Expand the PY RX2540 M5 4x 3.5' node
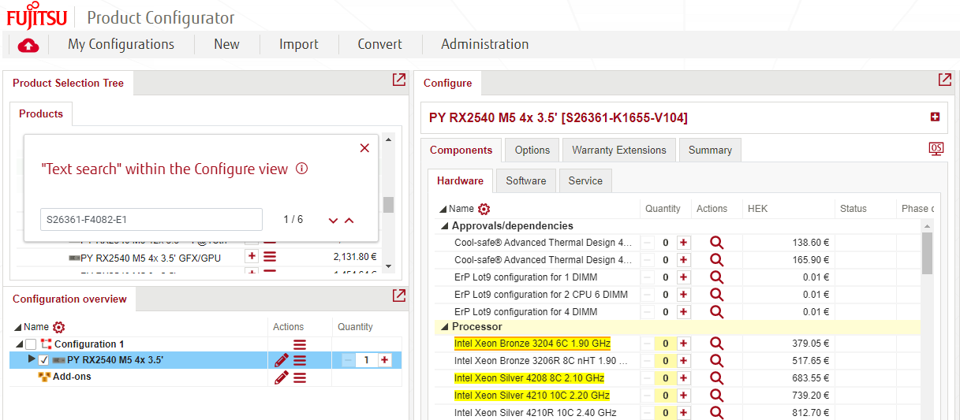 32,359
